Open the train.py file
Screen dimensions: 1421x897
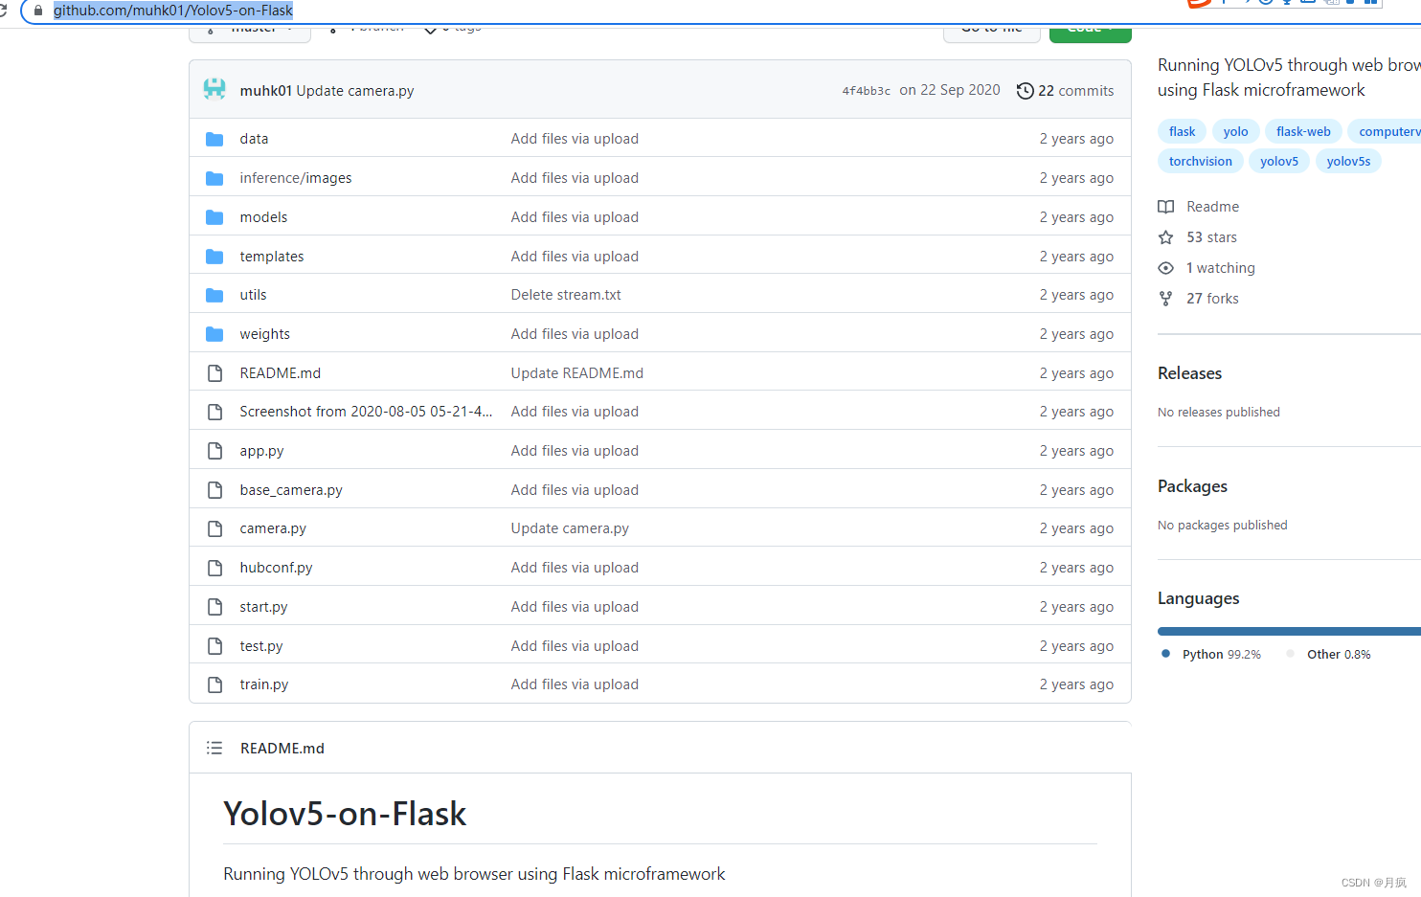click(263, 684)
